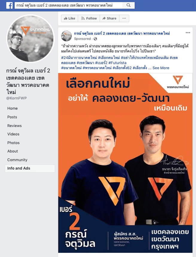Click the search magnifier button
Screen dimensions: 196x257
click(129, 5)
